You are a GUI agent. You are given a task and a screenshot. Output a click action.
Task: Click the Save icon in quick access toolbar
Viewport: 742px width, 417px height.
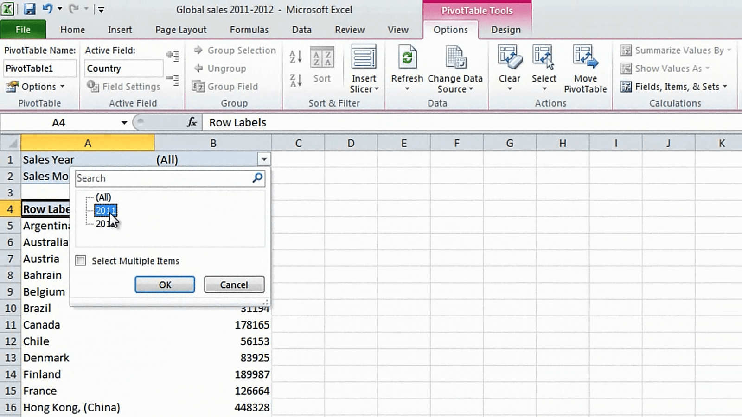[x=29, y=9]
